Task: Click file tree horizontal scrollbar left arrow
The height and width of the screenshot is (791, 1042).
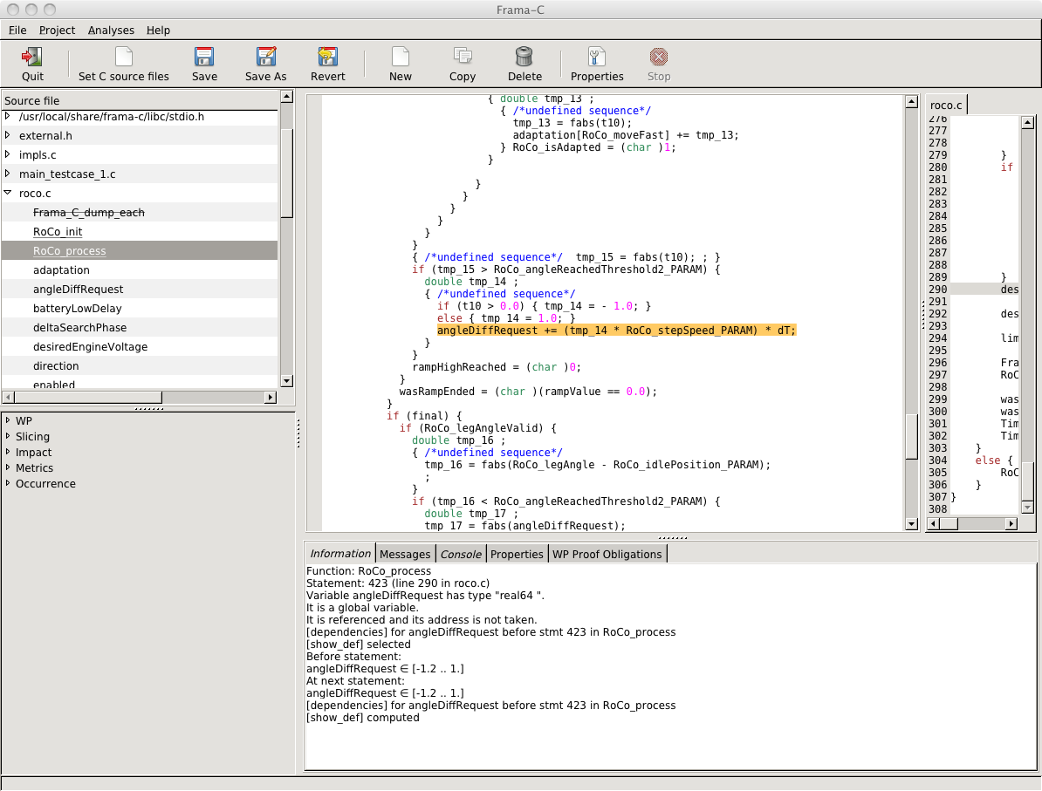Action: pos(8,397)
